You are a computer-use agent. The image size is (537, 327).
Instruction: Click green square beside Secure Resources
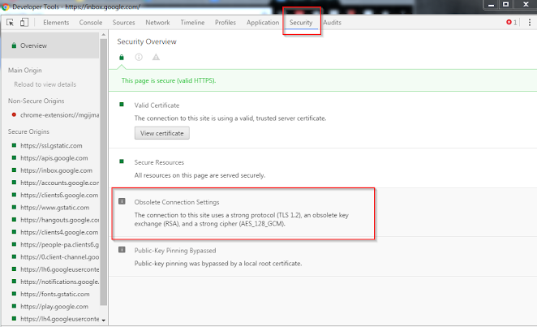[122, 161]
